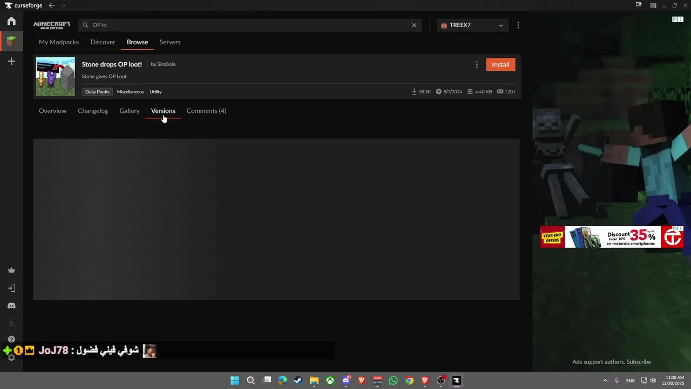Switch to Discover tab
The image size is (691, 389).
pyautogui.click(x=103, y=42)
